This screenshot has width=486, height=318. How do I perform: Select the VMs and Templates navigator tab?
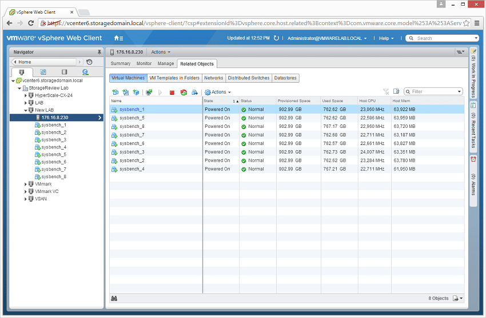pos(43,72)
